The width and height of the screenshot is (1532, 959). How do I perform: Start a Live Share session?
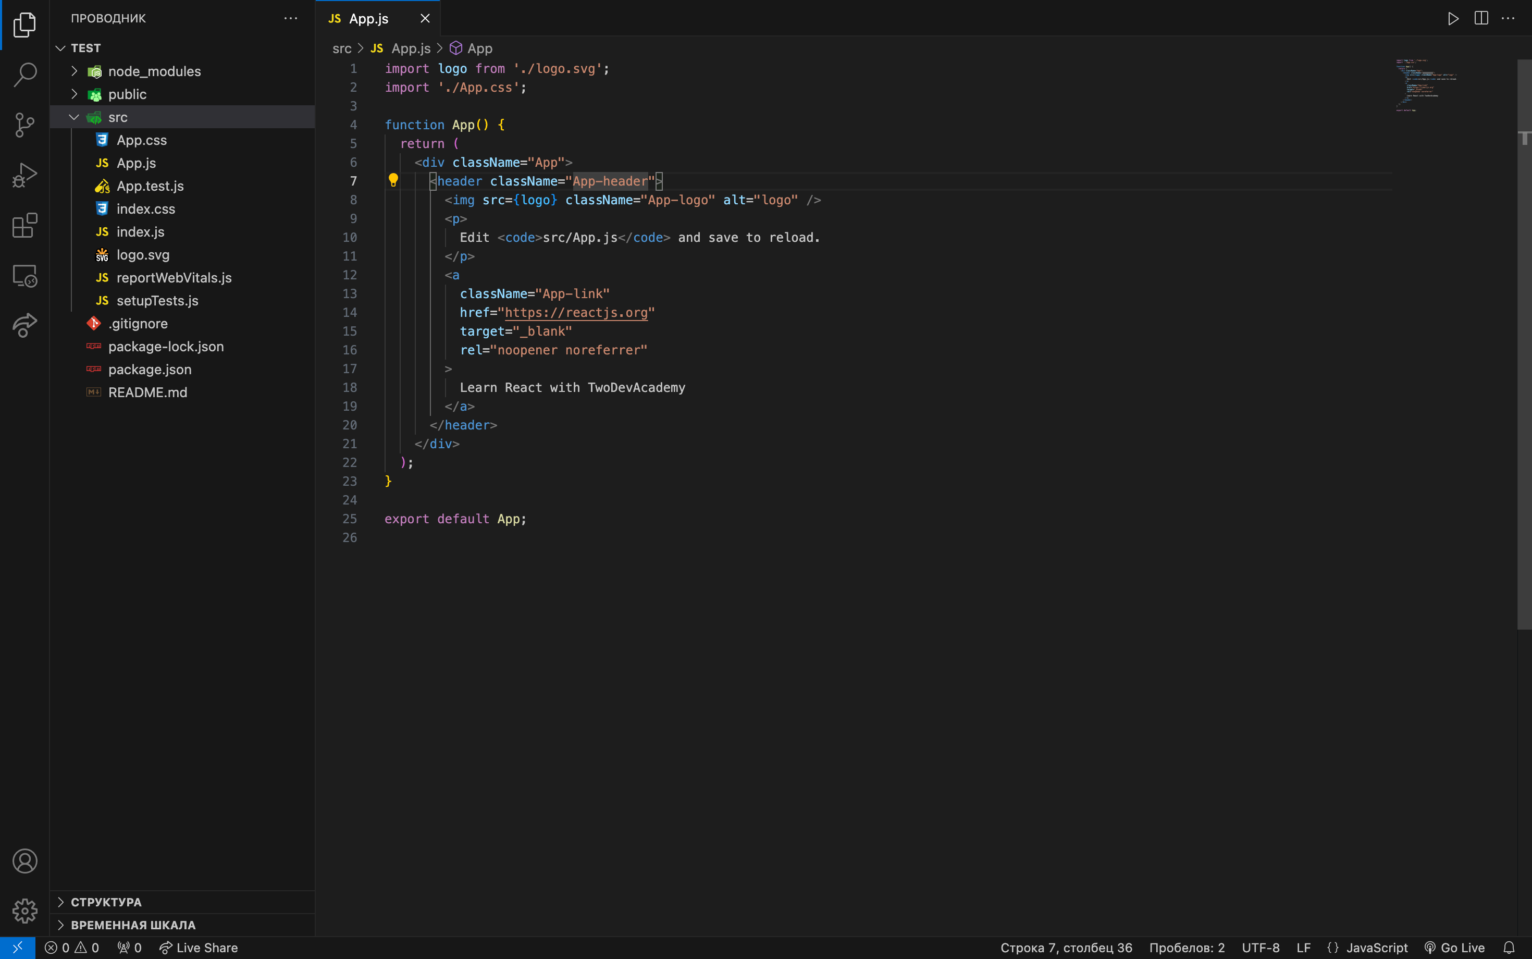(x=199, y=948)
